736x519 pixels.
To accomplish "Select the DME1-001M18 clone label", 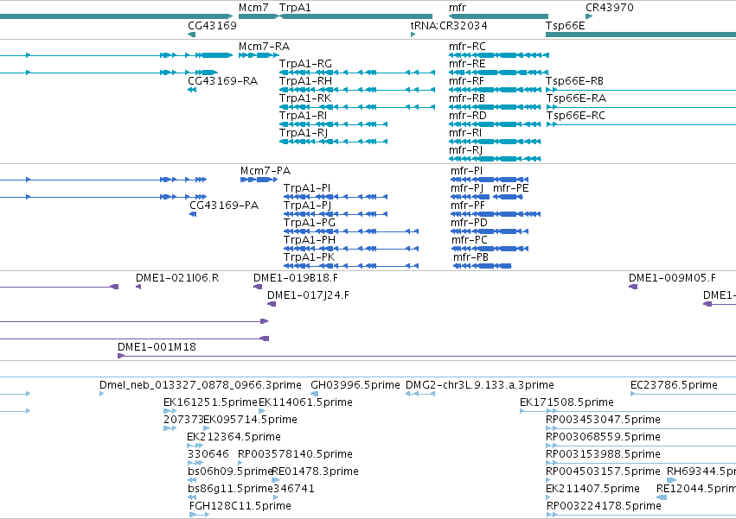I will coord(157,347).
